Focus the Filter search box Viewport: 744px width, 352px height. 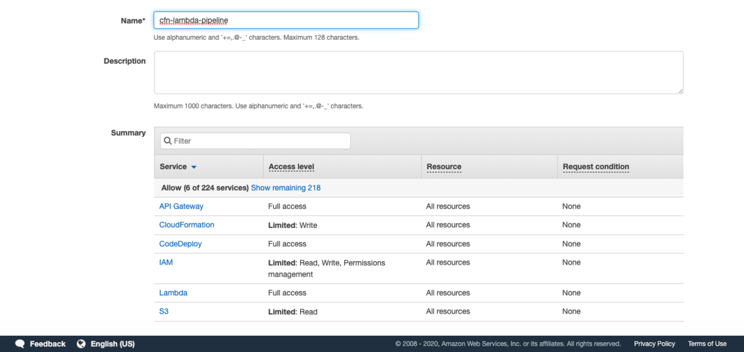(255, 141)
